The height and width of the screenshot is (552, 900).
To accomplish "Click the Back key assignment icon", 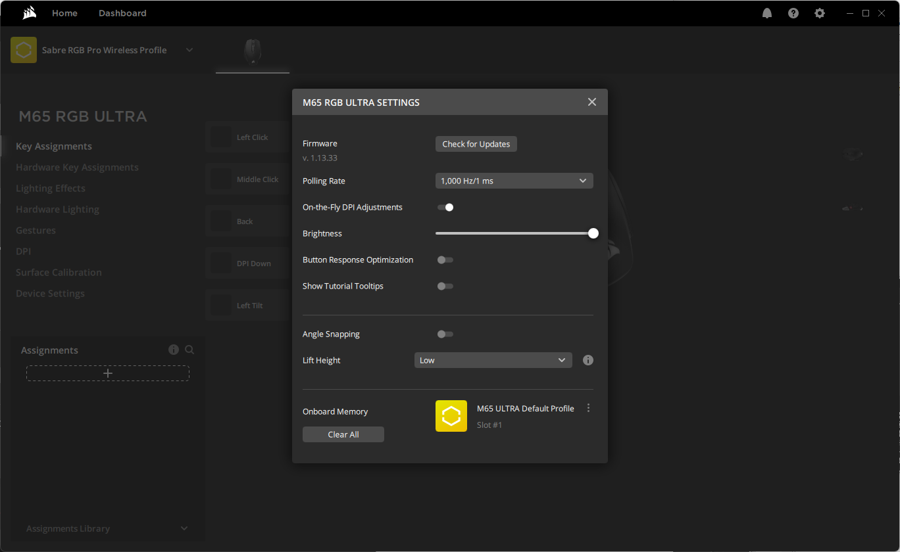I will point(221,221).
